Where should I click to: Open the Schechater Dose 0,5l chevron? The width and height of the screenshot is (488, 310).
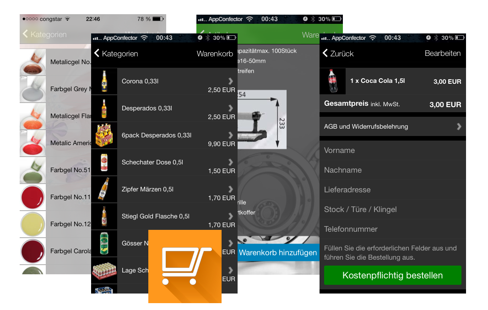tap(231, 162)
